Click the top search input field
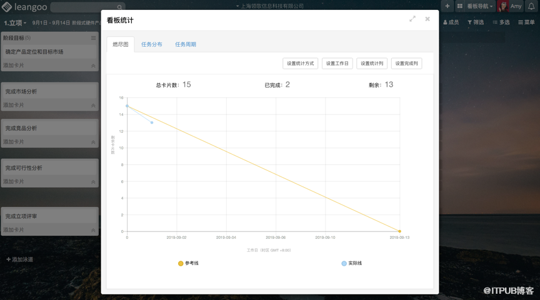Viewport: 540px width, 300px height. click(84, 7)
